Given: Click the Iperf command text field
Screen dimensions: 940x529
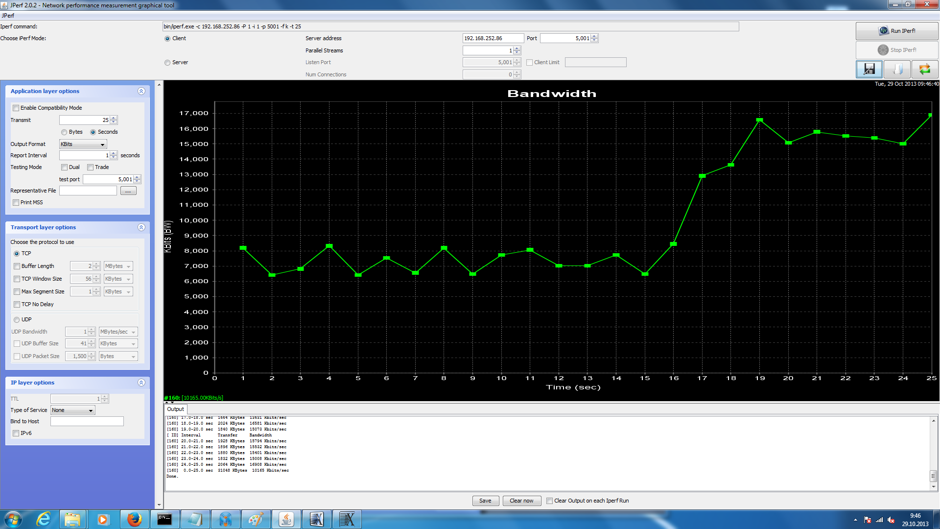Looking at the screenshot, I should [450, 26].
